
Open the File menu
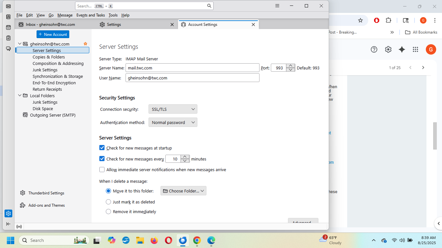click(19, 15)
